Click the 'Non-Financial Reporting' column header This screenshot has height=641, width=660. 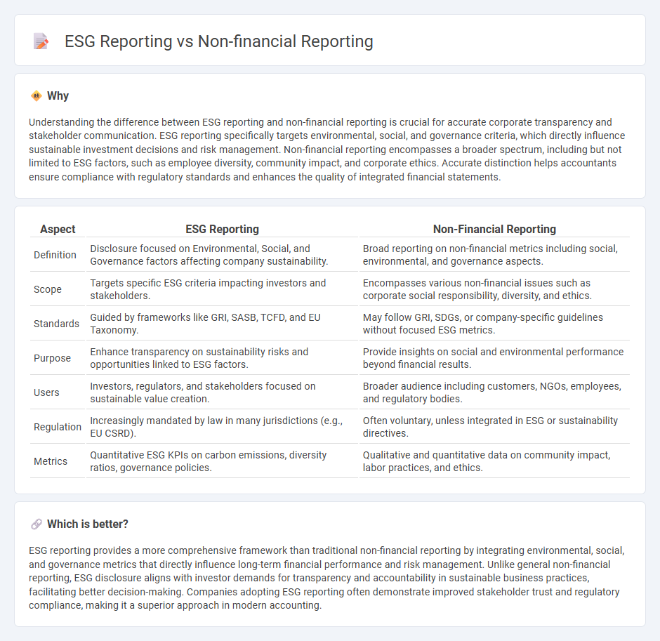494,229
